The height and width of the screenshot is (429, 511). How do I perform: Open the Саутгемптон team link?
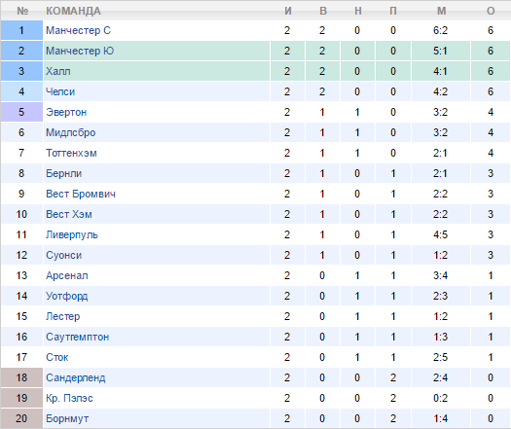pyautogui.click(x=77, y=337)
